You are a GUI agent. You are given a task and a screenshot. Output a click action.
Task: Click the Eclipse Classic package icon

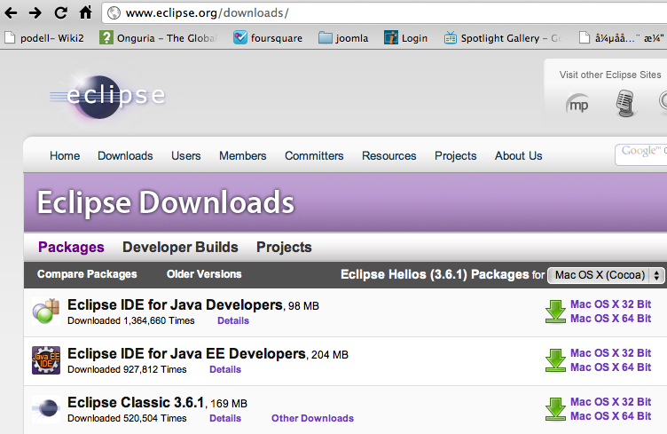[x=46, y=408]
